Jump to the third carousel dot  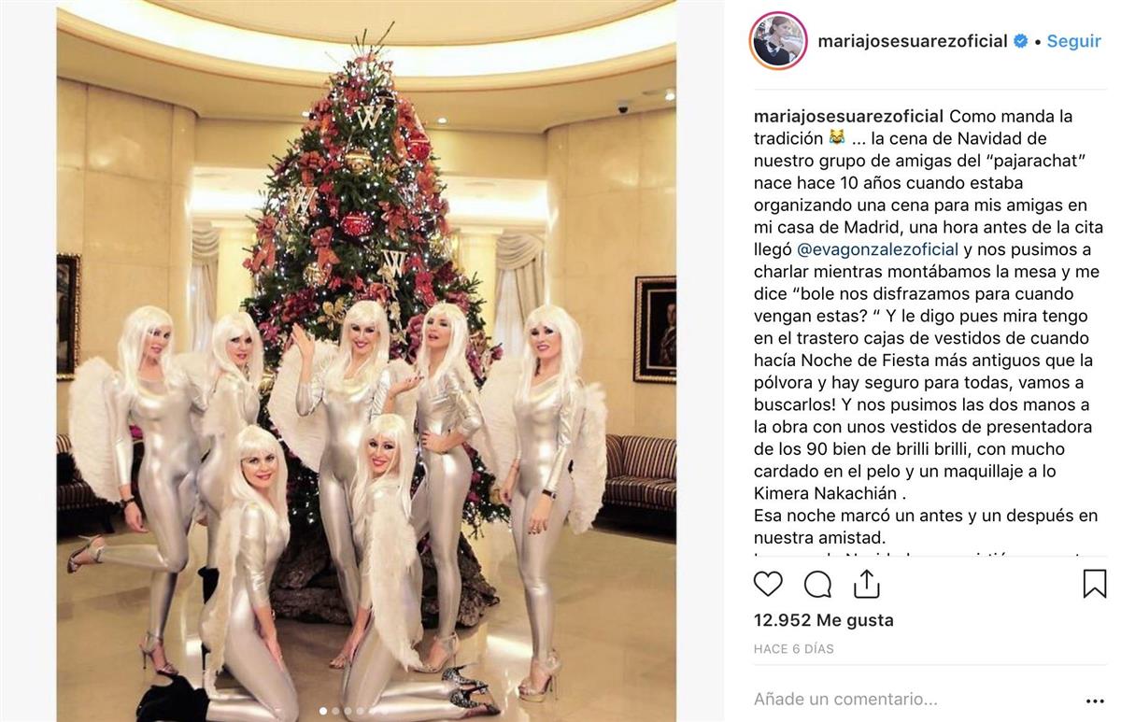pos(348,711)
